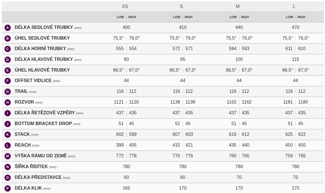Select the E letter badge icon
This screenshot has height=193, width=325.
[8, 70]
